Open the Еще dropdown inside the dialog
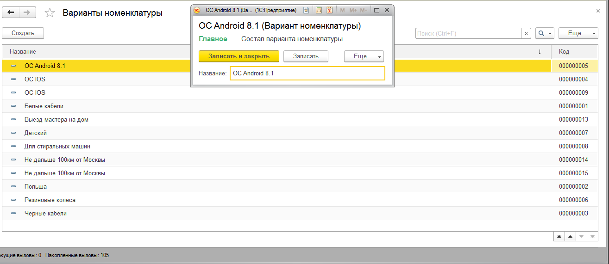 click(x=364, y=56)
